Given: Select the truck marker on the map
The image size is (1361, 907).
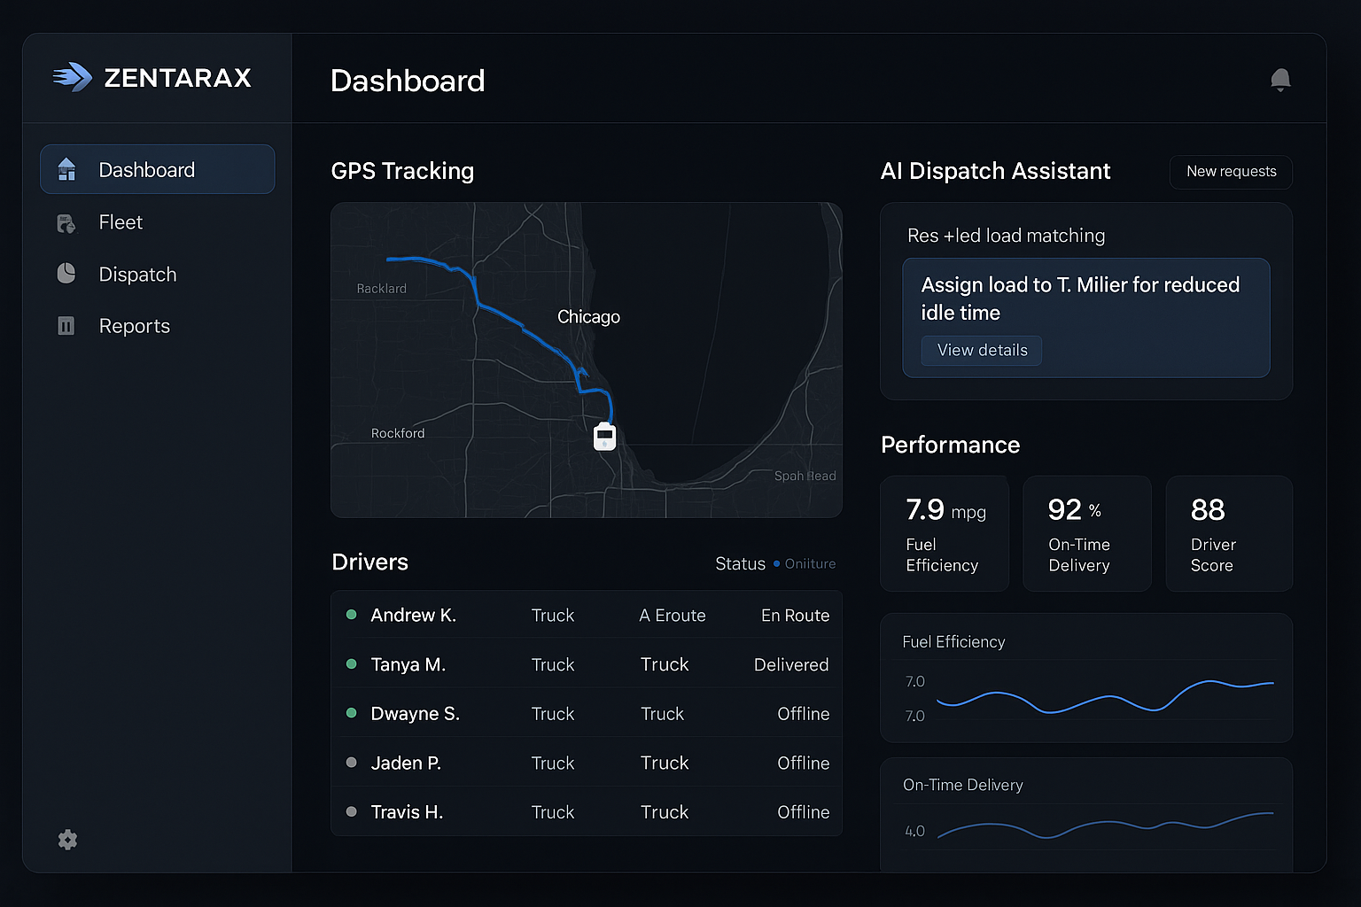Looking at the screenshot, I should pos(604,436).
